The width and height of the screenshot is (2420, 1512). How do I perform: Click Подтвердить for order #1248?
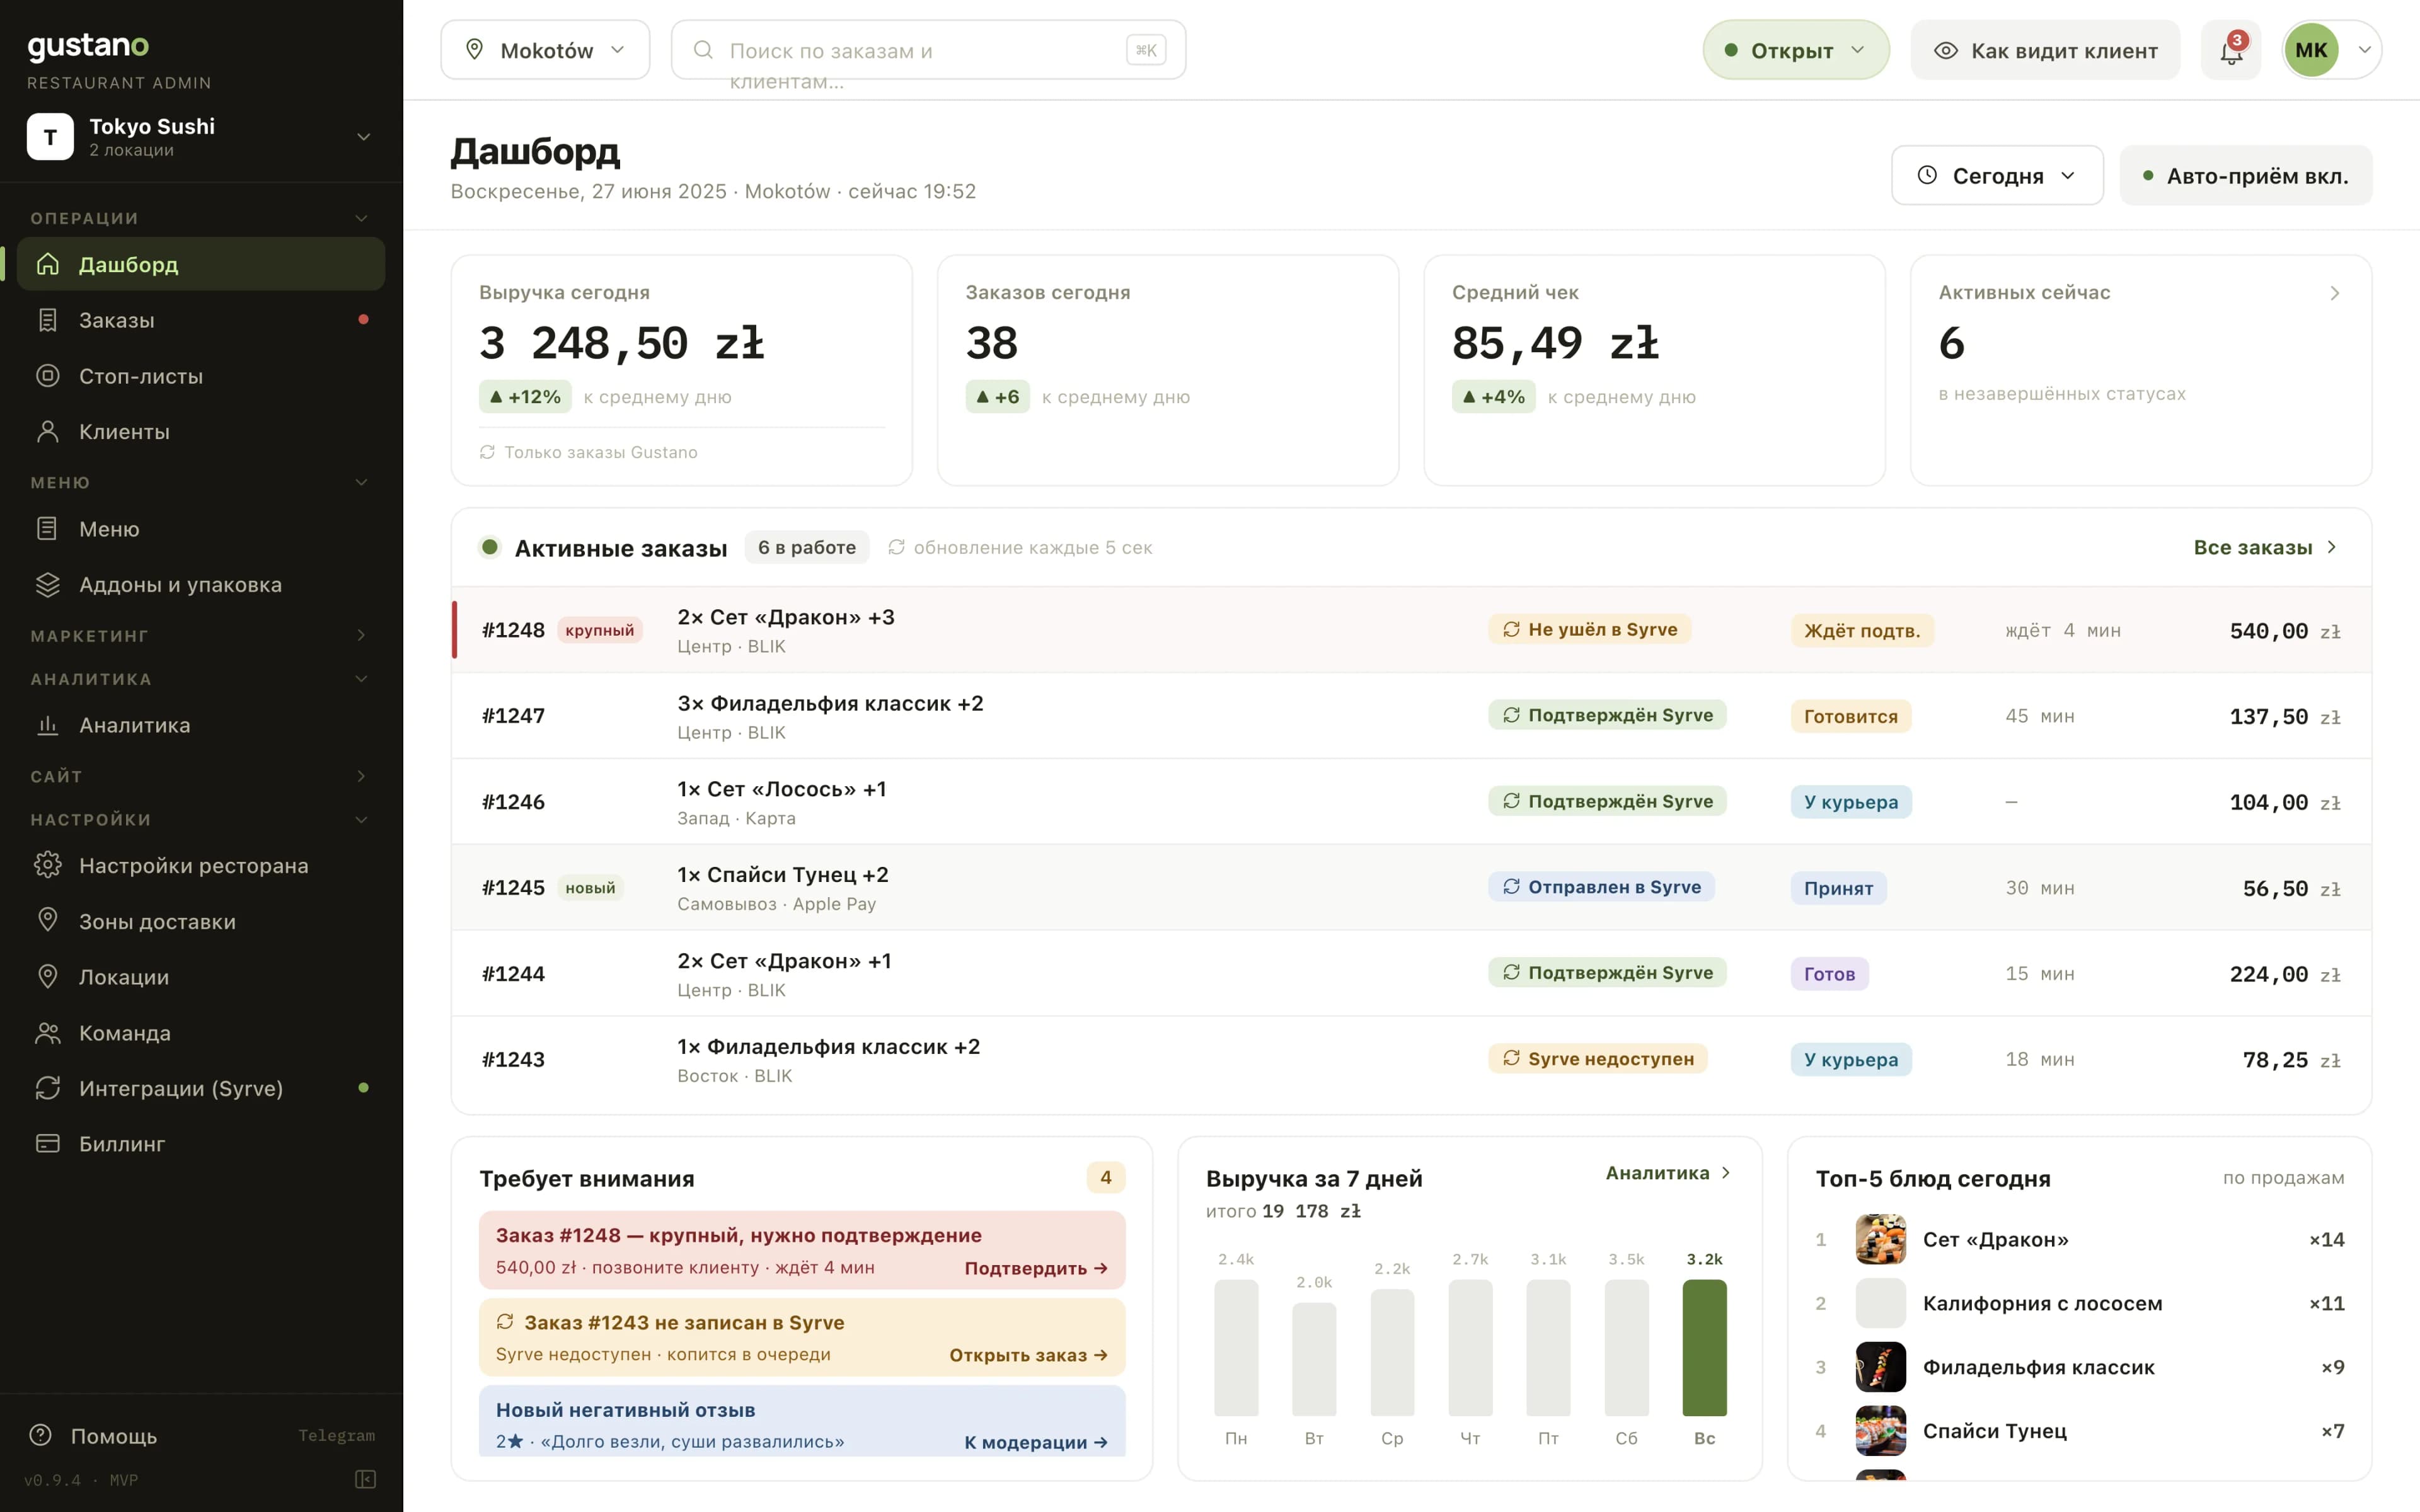1036,1268
